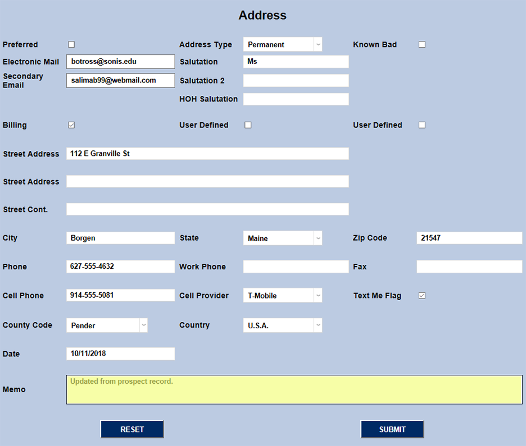This screenshot has height=446, width=526.
Task: Check the Known Bad checkbox
Action: [x=422, y=44]
